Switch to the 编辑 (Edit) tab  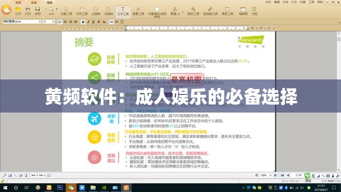coord(50,3)
